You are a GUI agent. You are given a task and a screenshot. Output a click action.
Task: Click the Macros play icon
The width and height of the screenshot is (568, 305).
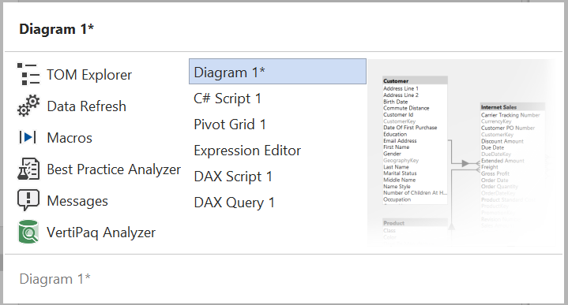click(x=28, y=137)
